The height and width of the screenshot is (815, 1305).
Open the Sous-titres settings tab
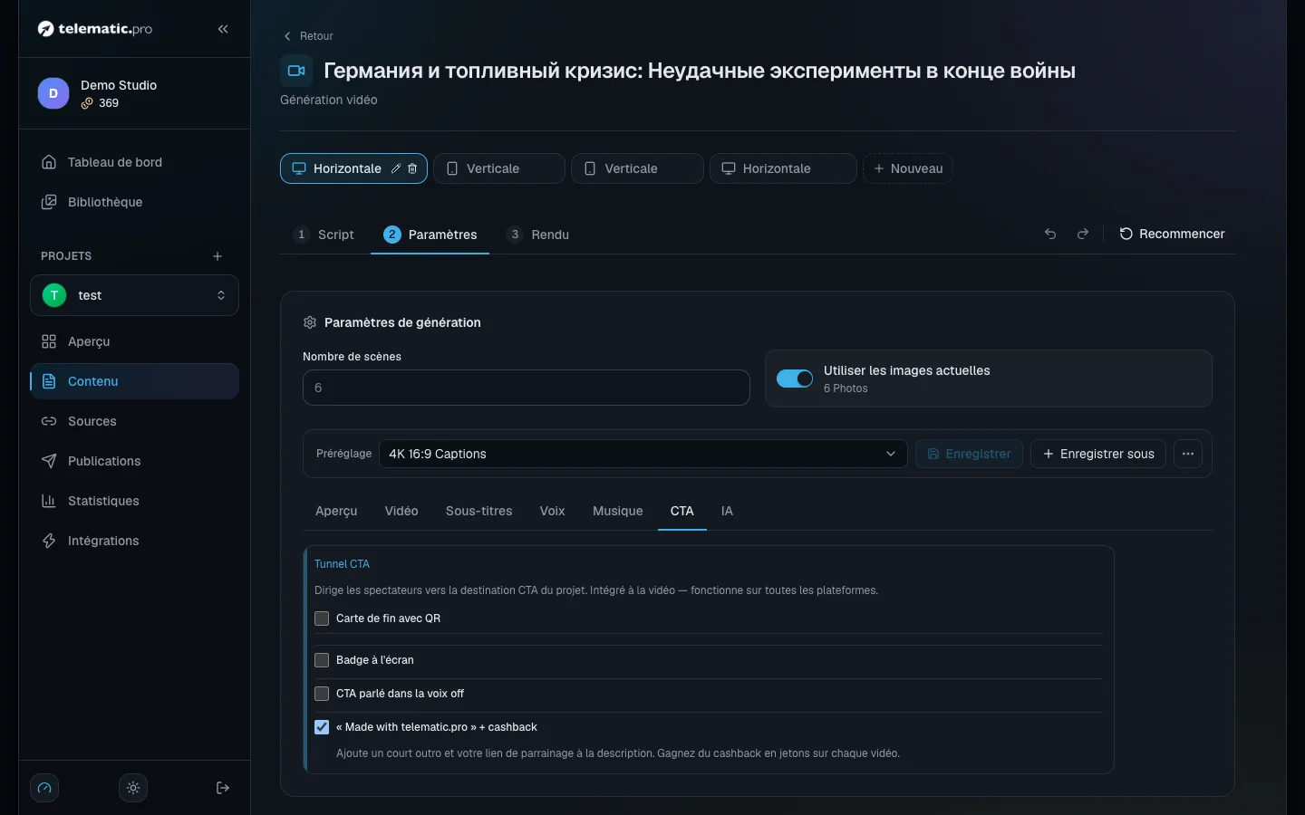tap(478, 511)
